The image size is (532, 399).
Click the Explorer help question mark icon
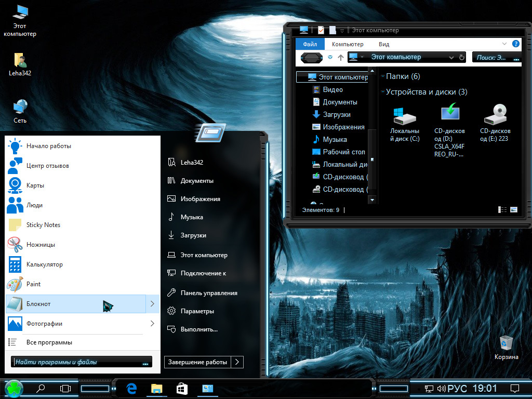point(516,44)
